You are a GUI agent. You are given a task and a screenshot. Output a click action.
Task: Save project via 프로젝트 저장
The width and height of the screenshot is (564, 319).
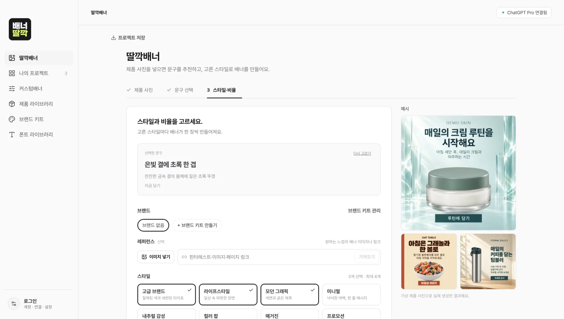(x=128, y=38)
